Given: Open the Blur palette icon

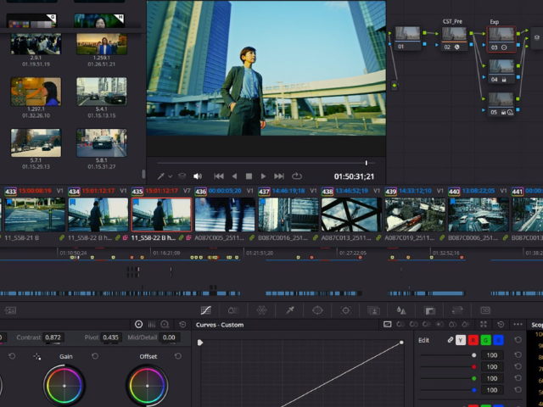Looking at the screenshot, I should 401,310.
